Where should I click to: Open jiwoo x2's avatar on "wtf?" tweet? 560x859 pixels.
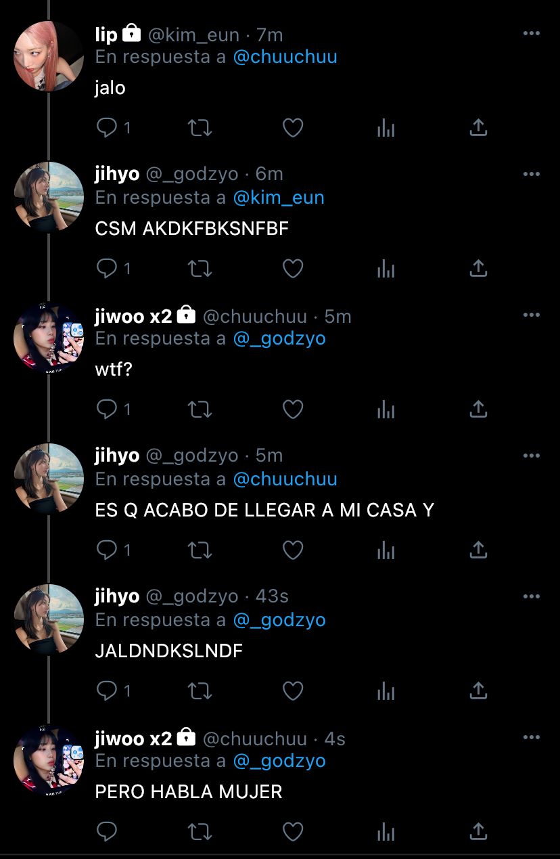(x=49, y=338)
